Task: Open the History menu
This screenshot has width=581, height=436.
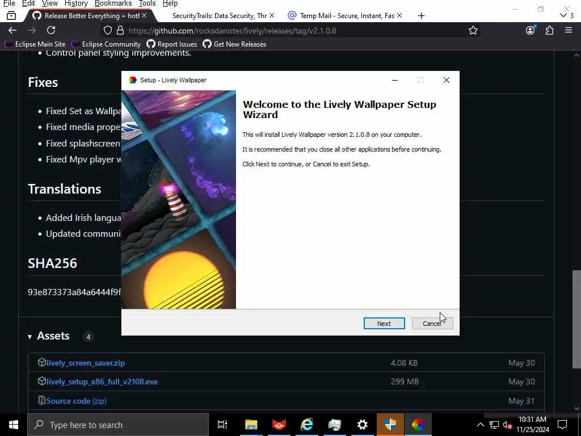Action: coord(76,3)
